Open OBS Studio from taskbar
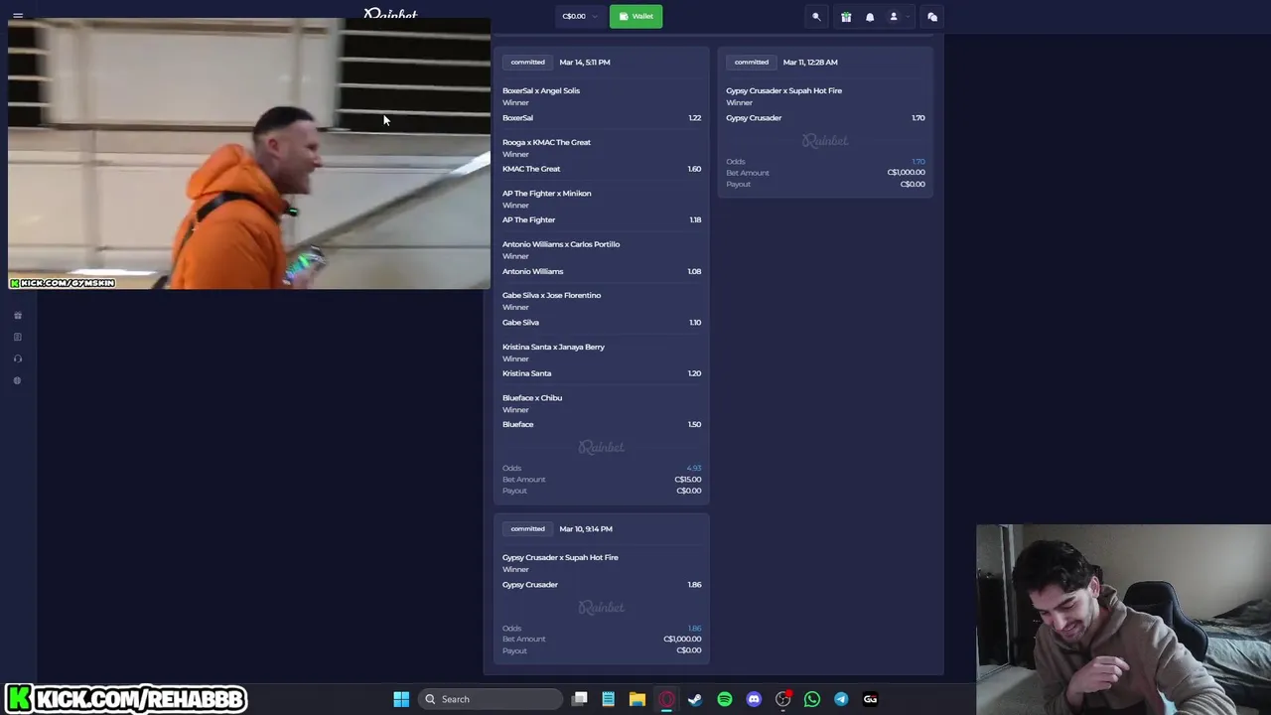This screenshot has width=1271, height=715. (x=783, y=699)
